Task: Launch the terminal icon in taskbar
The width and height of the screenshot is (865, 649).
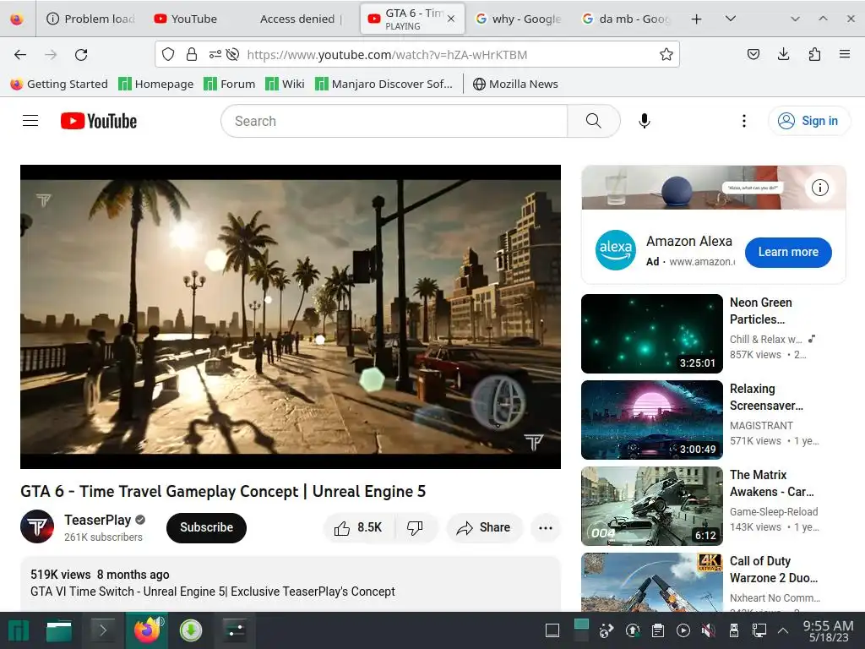Action: click(102, 630)
